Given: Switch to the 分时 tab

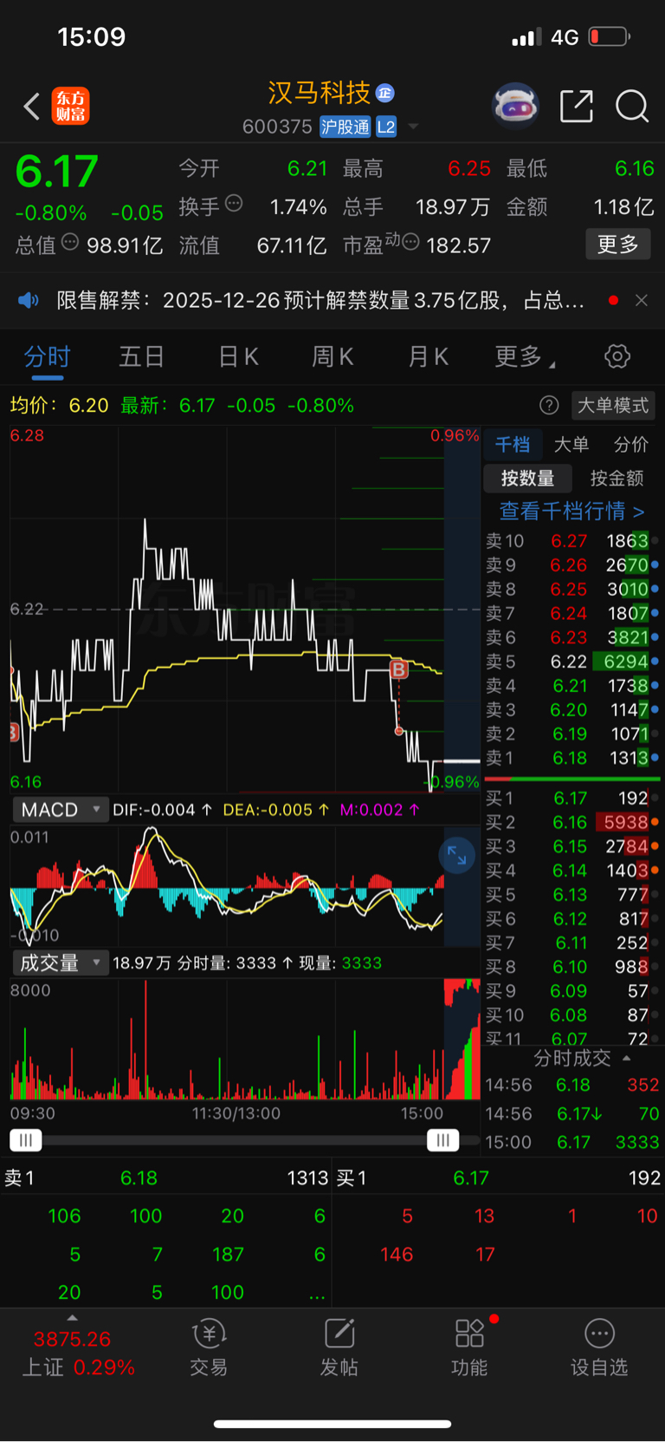Looking at the screenshot, I should point(47,356).
